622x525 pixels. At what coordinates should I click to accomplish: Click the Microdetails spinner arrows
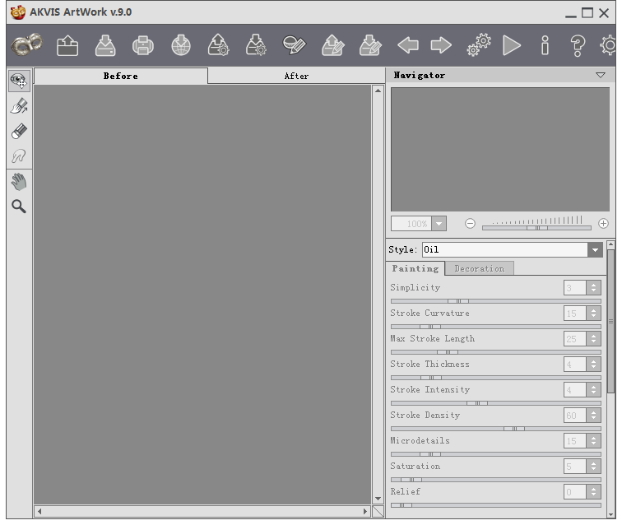(593, 441)
